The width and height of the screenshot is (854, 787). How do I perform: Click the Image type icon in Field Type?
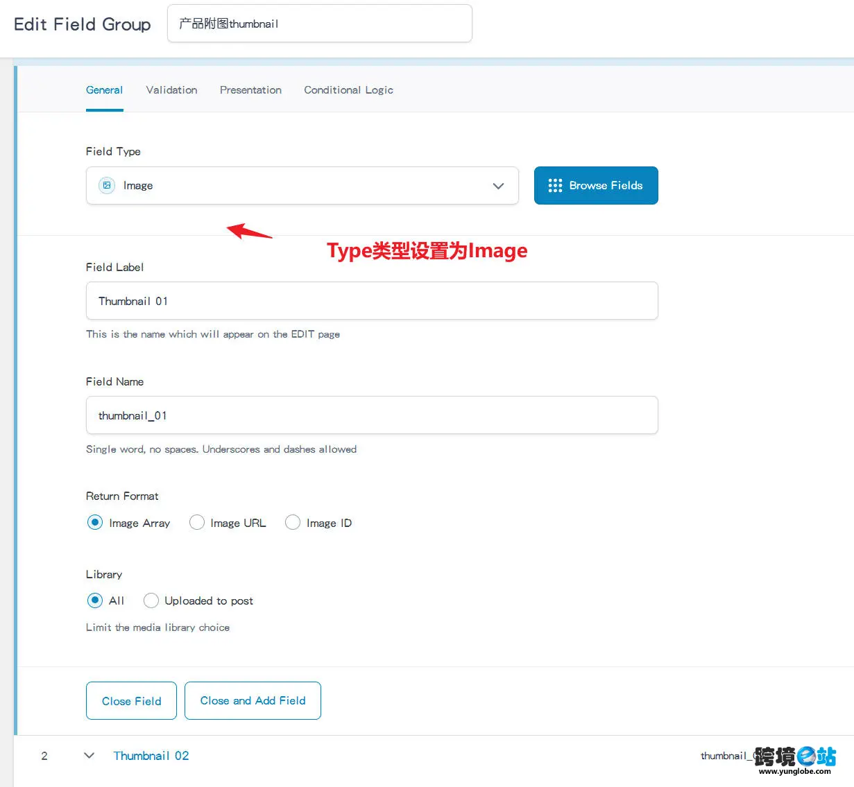tap(107, 185)
